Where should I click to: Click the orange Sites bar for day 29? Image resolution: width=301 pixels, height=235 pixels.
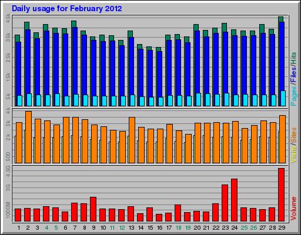click(282, 139)
